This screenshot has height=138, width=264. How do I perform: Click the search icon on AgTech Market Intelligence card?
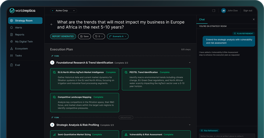pyautogui.click(x=54, y=72)
